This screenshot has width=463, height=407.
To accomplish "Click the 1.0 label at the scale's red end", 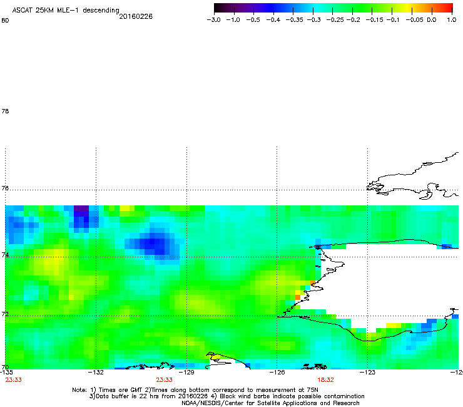I will [452, 20].
